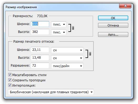Screen dimensions: 138x104
Task: Expand print height см units dropdown
Action: point(67,58)
